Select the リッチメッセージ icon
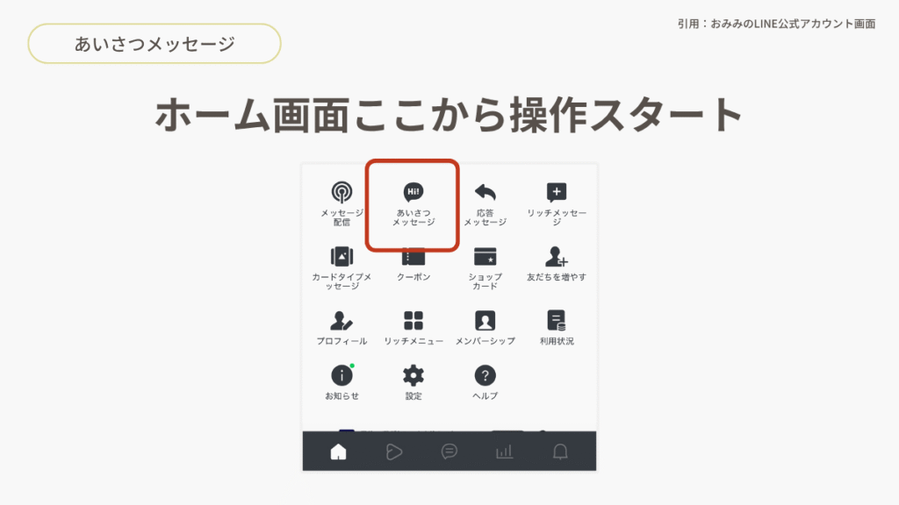 click(x=557, y=193)
